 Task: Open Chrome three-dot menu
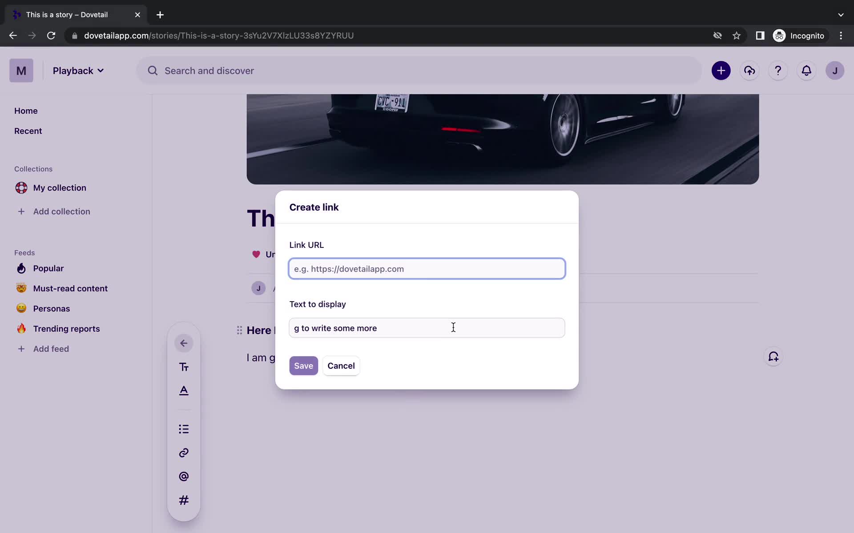click(x=841, y=36)
